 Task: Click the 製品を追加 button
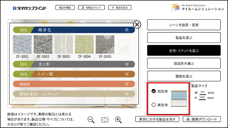[x=120, y=7]
